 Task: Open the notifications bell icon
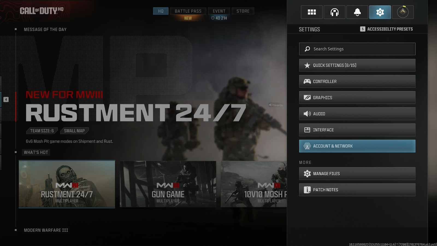(357, 12)
